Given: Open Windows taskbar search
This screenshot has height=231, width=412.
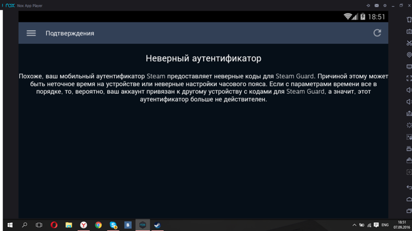Looking at the screenshot, I should pos(24,225).
